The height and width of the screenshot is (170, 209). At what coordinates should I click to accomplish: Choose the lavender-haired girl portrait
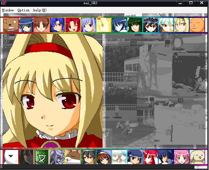[x=88, y=25]
